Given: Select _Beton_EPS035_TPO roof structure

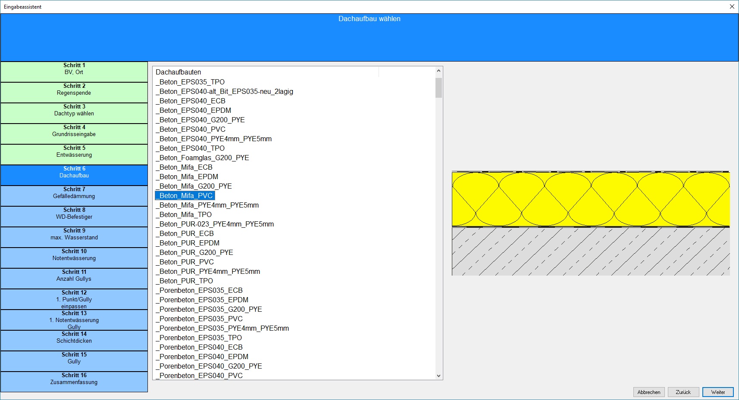Looking at the screenshot, I should tap(190, 82).
